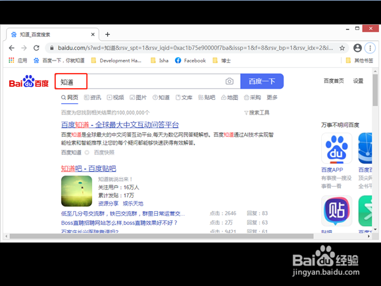Open 百度快照 cached snapshot link
Screen dimensions: 381x286
click(x=104, y=153)
